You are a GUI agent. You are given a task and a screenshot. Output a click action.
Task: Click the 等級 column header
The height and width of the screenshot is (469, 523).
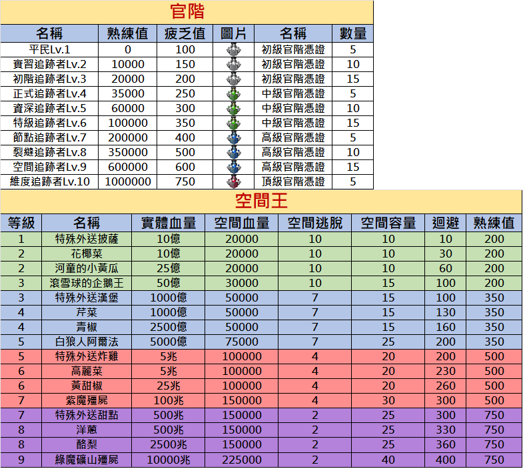coord(21,223)
